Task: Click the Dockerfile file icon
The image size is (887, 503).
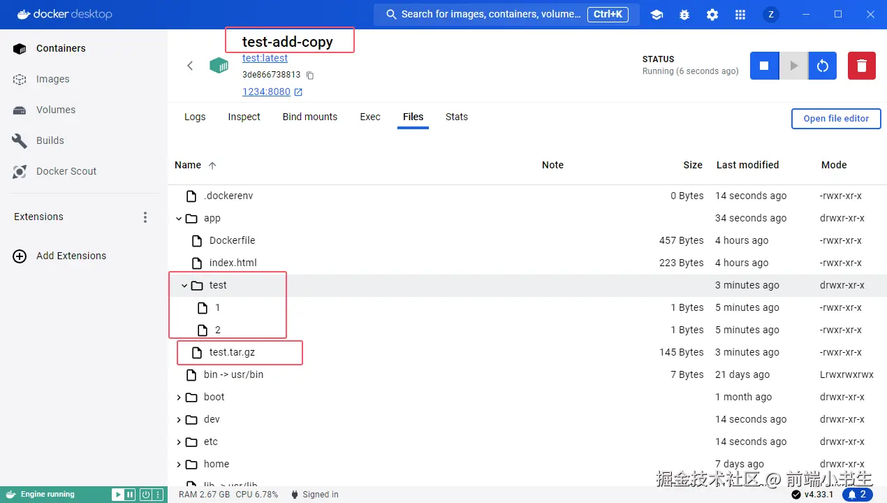Action: (196, 240)
